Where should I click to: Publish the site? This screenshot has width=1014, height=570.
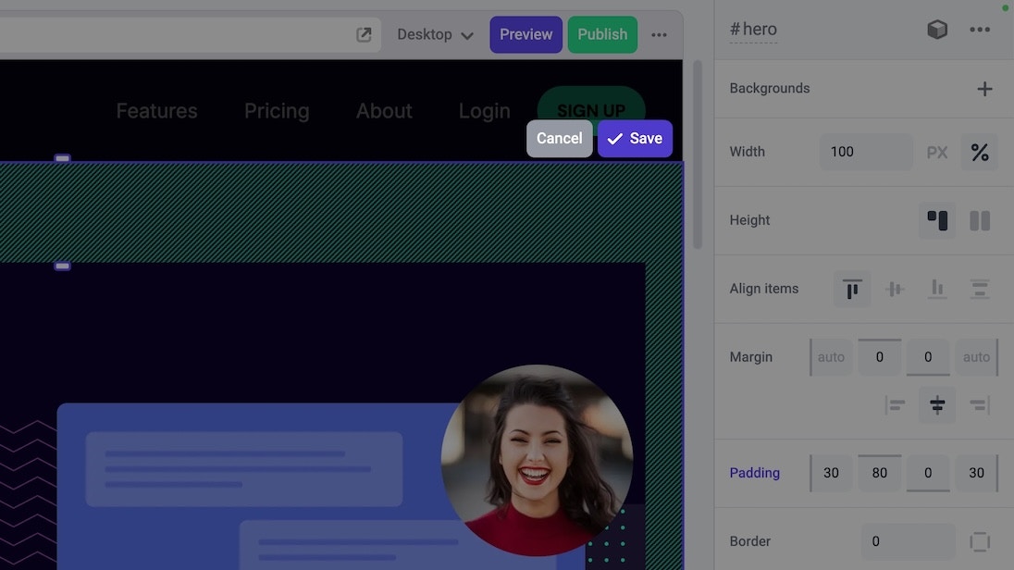[x=602, y=33]
